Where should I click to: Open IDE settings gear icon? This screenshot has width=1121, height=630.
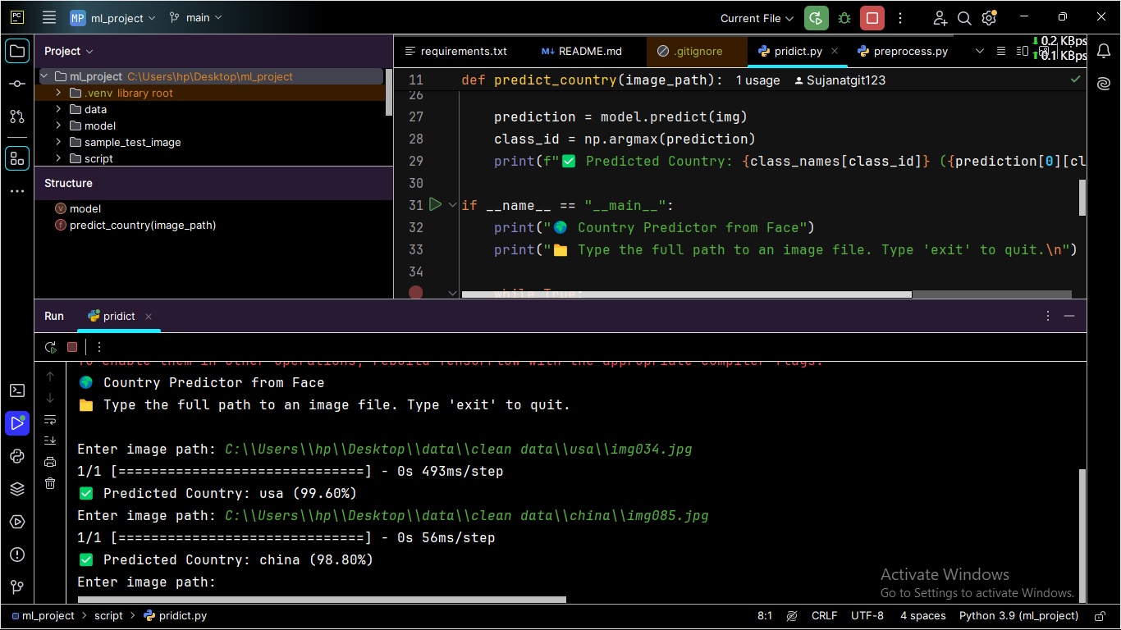click(989, 18)
